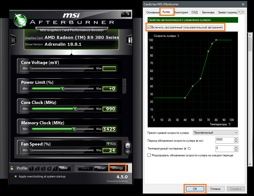
Task: Open the Захват скриншотов tab
Action: 227,12
